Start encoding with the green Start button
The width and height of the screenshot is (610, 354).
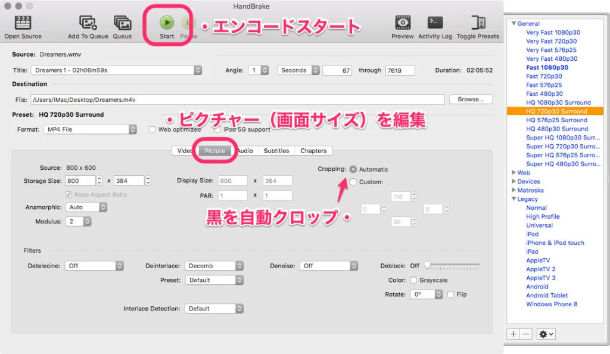tap(167, 23)
